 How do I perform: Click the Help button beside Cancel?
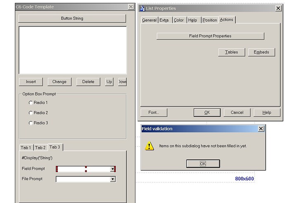267,112
